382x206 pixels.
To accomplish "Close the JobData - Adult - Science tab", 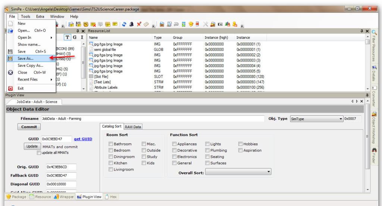I will [x=362, y=101].
